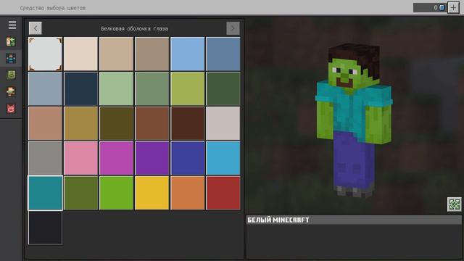Pick the mustard golden-brown swatch

pos(80,123)
